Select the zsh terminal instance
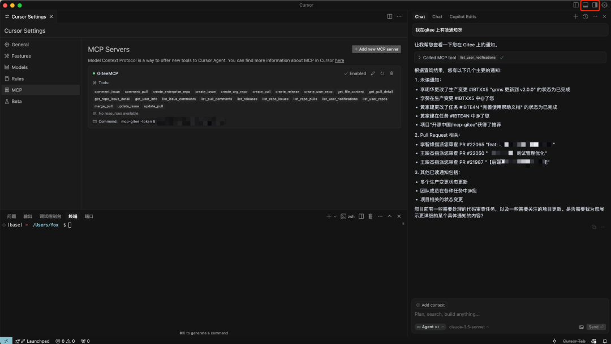Viewport: 611px width, 344px height. (347, 216)
